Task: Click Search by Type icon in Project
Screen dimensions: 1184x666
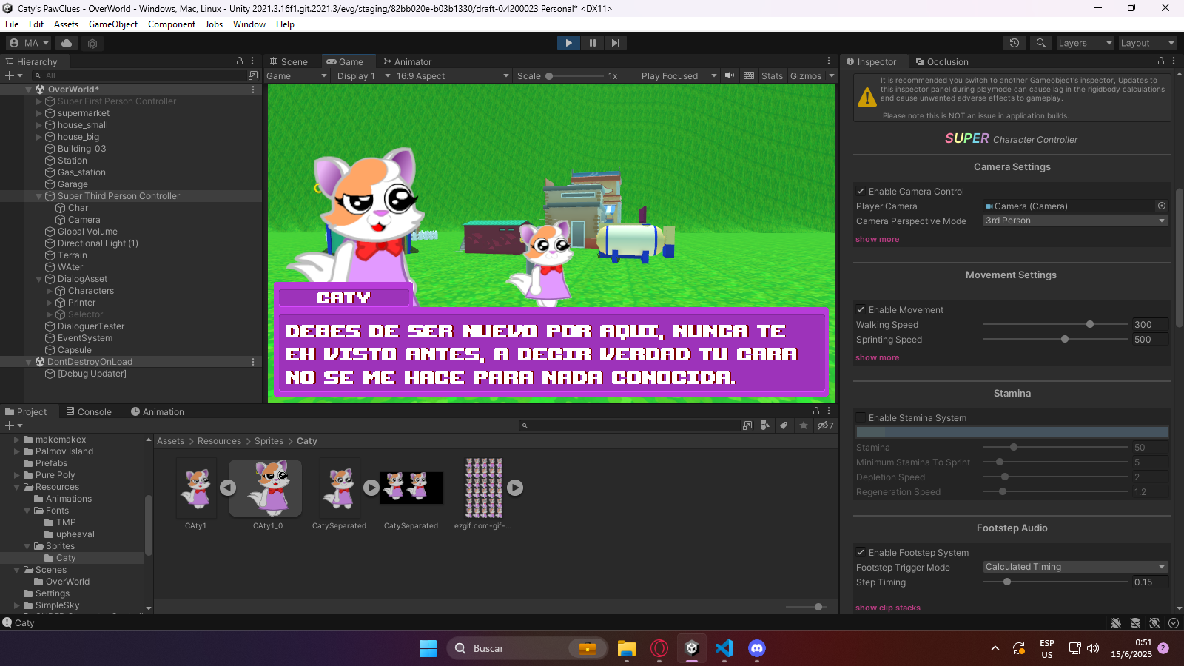Action: point(764,425)
